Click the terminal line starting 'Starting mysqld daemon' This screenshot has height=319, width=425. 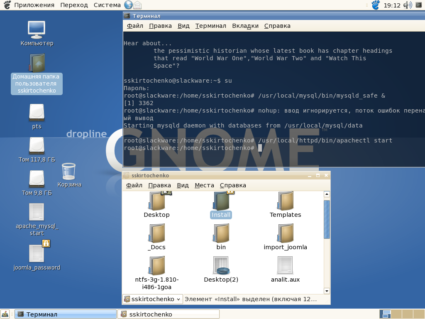(243, 125)
